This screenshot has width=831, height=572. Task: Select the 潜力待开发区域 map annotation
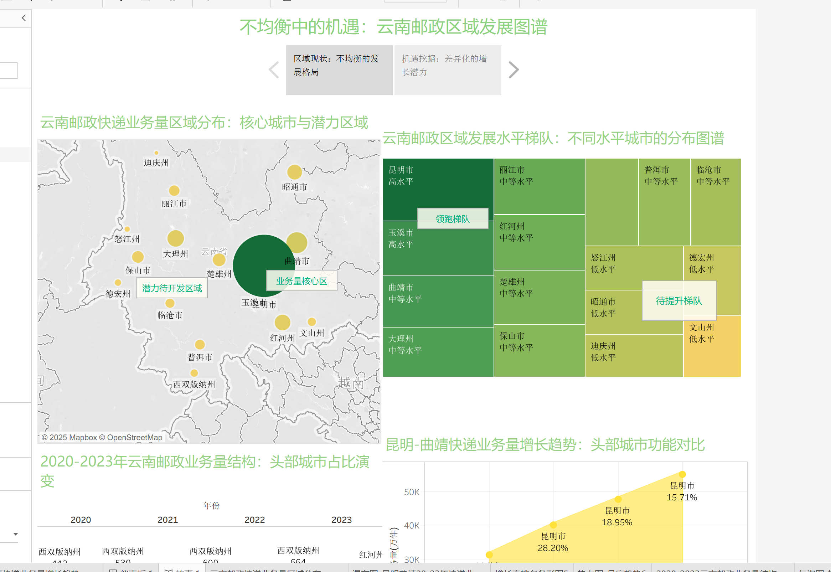coord(172,288)
